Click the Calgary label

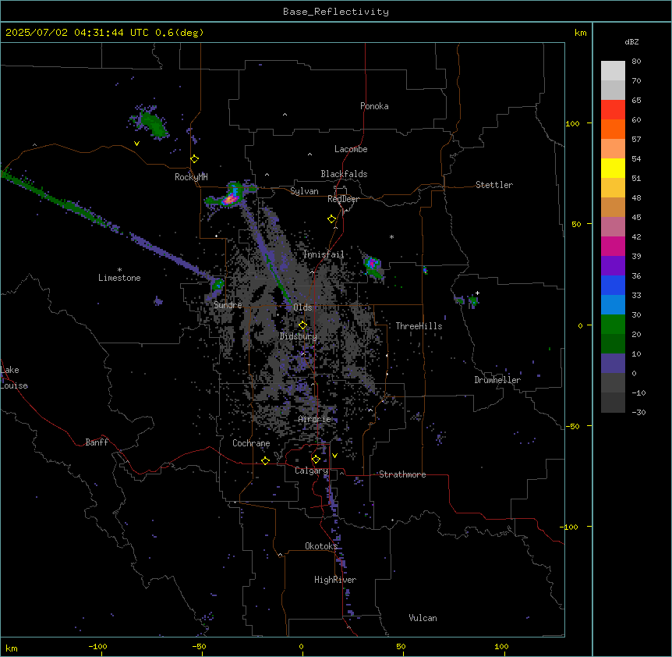click(311, 471)
